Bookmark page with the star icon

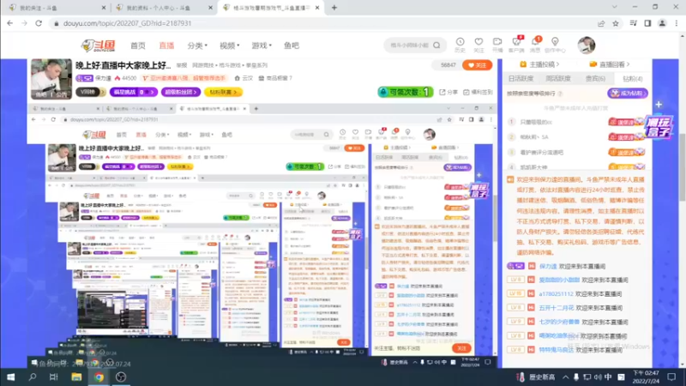pos(616,23)
